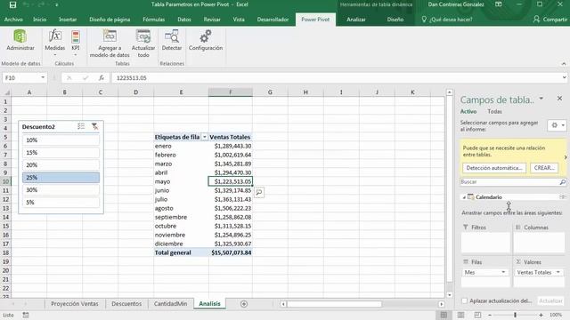Click vertical scrollbar down arrow
The image size is (570, 320).
point(449,295)
